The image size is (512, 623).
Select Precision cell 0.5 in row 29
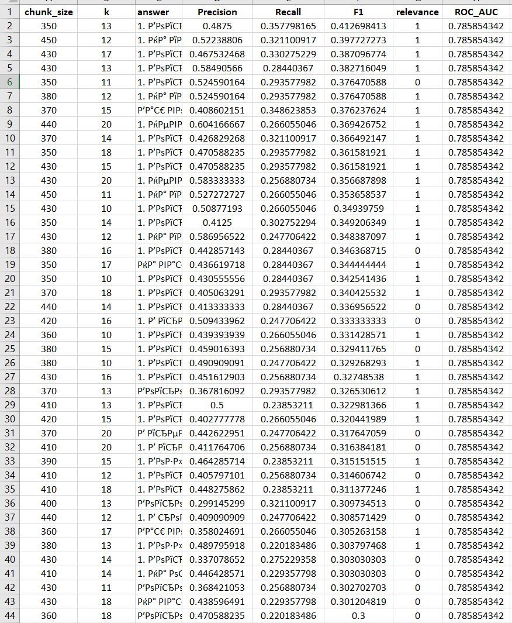point(217,405)
